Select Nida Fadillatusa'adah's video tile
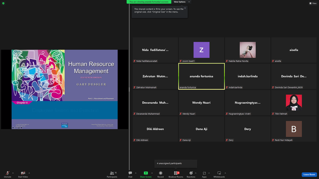 pyautogui.click(x=155, y=50)
